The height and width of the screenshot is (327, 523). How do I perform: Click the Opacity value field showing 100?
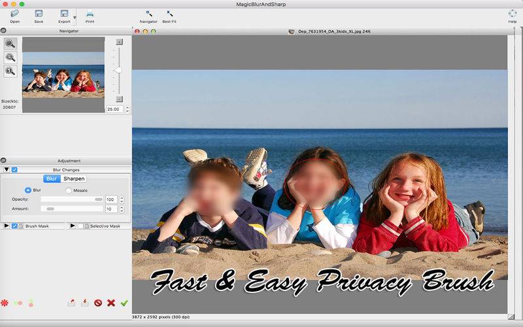coord(111,199)
